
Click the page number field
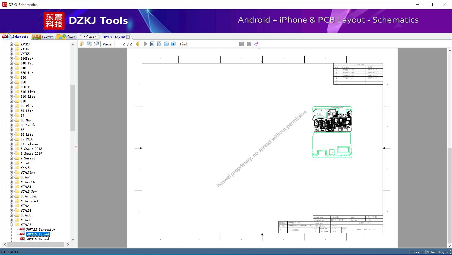120,44
